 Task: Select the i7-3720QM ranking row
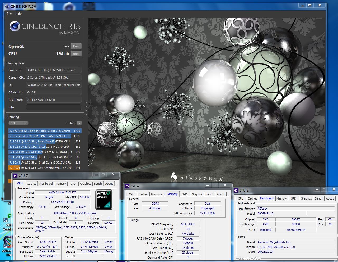[x=45, y=152]
